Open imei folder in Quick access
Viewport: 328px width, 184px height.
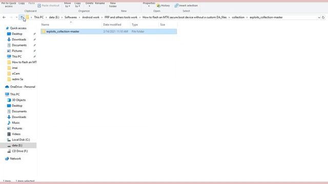coord(15,68)
